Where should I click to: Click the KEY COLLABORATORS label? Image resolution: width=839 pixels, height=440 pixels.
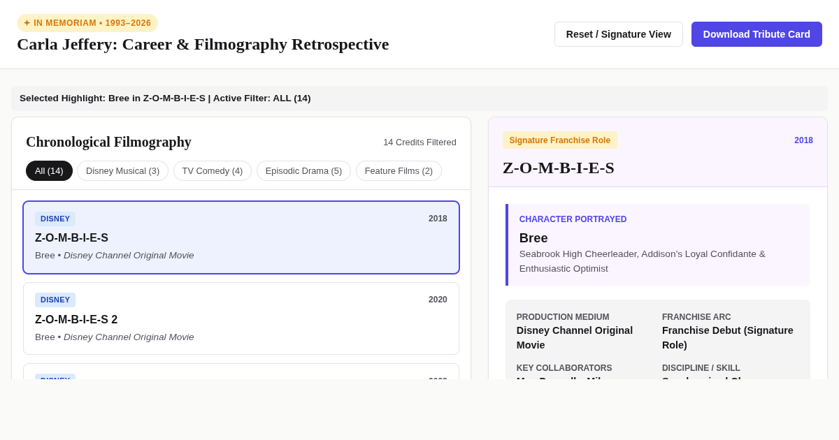point(564,368)
